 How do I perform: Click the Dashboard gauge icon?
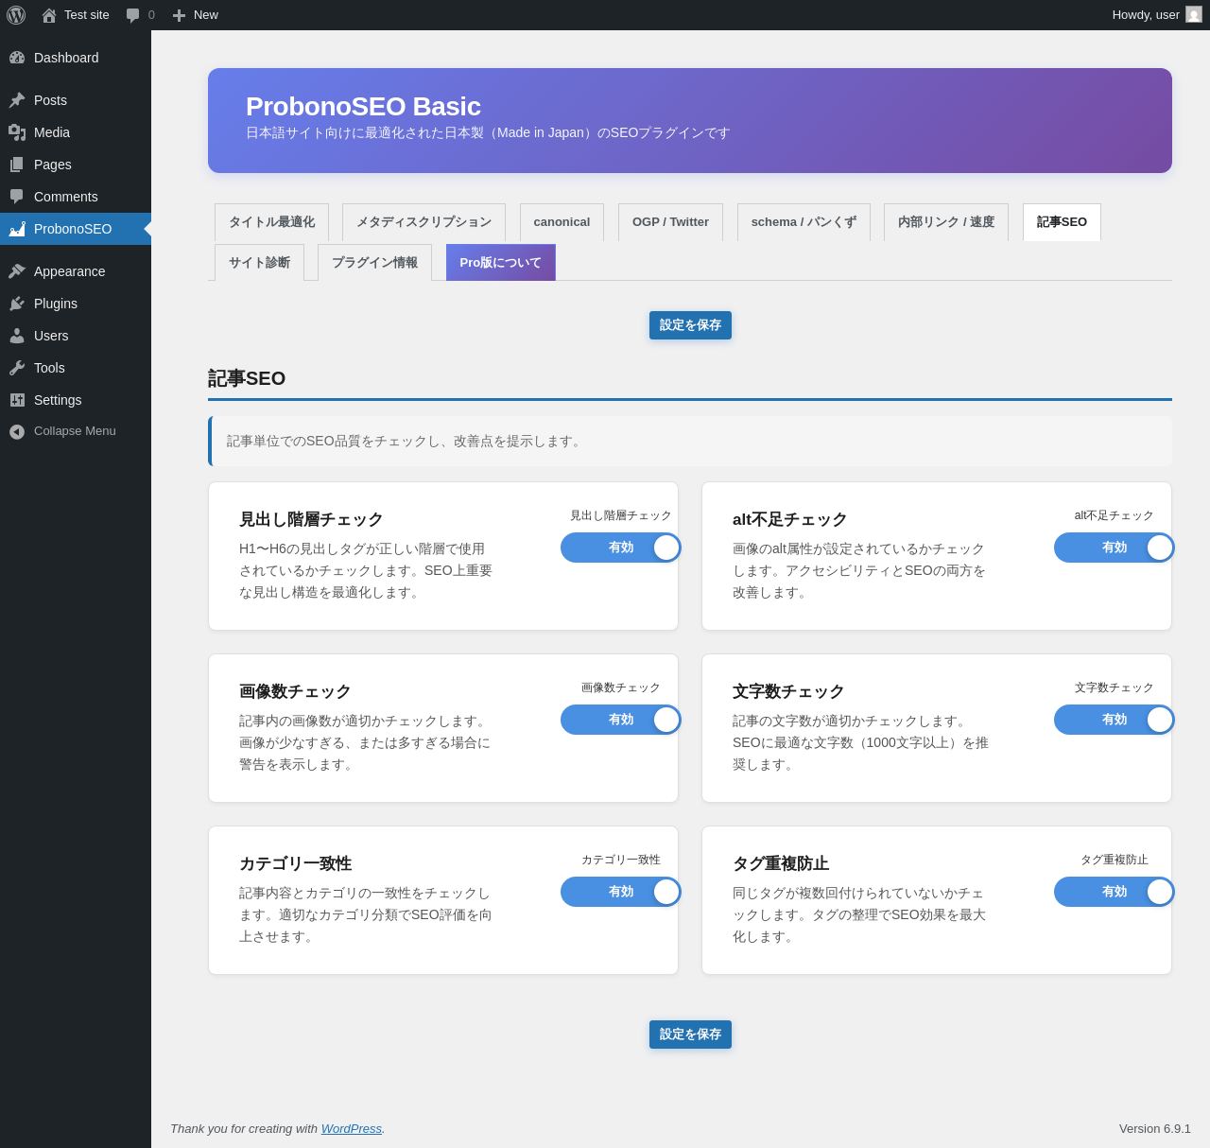17,58
